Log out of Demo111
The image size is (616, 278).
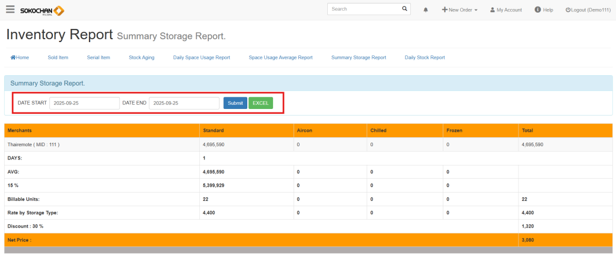[x=587, y=10]
